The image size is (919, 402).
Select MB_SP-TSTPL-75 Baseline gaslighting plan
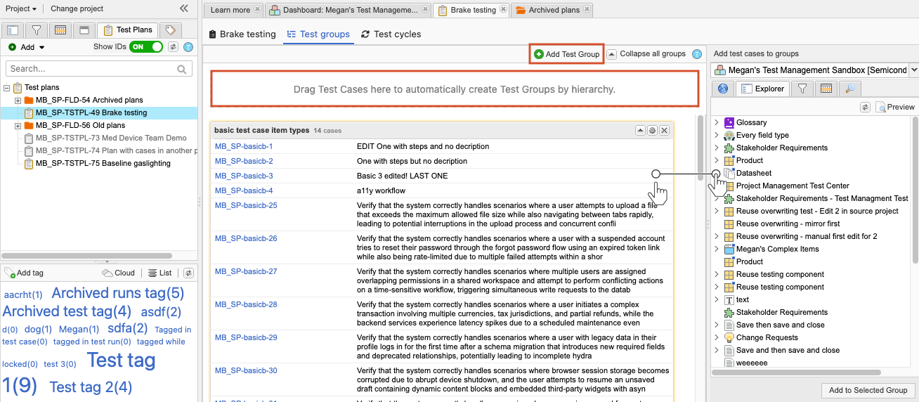(103, 163)
